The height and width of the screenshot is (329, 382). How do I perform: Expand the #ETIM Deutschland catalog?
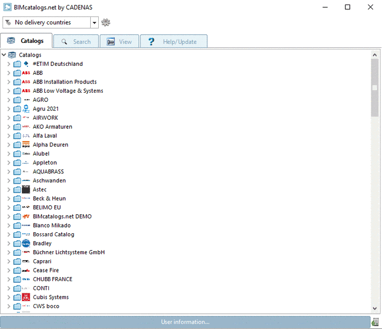[x=9, y=64]
